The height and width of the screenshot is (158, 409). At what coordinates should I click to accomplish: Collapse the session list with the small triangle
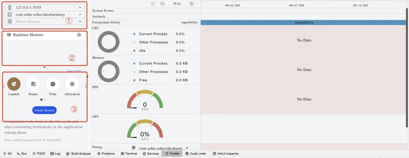pyautogui.click(x=44, y=67)
